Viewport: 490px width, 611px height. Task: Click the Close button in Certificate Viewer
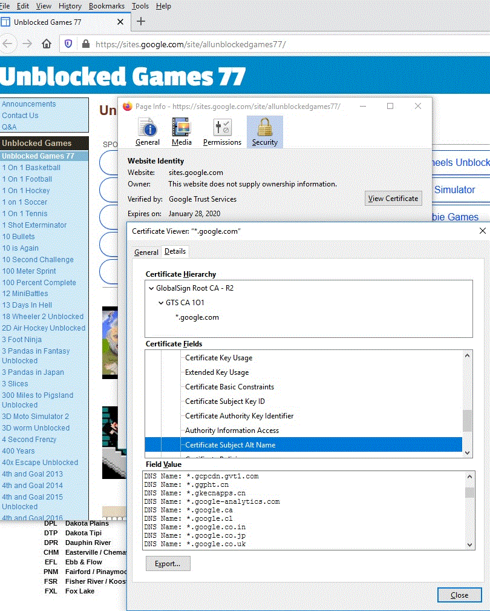[460, 595]
